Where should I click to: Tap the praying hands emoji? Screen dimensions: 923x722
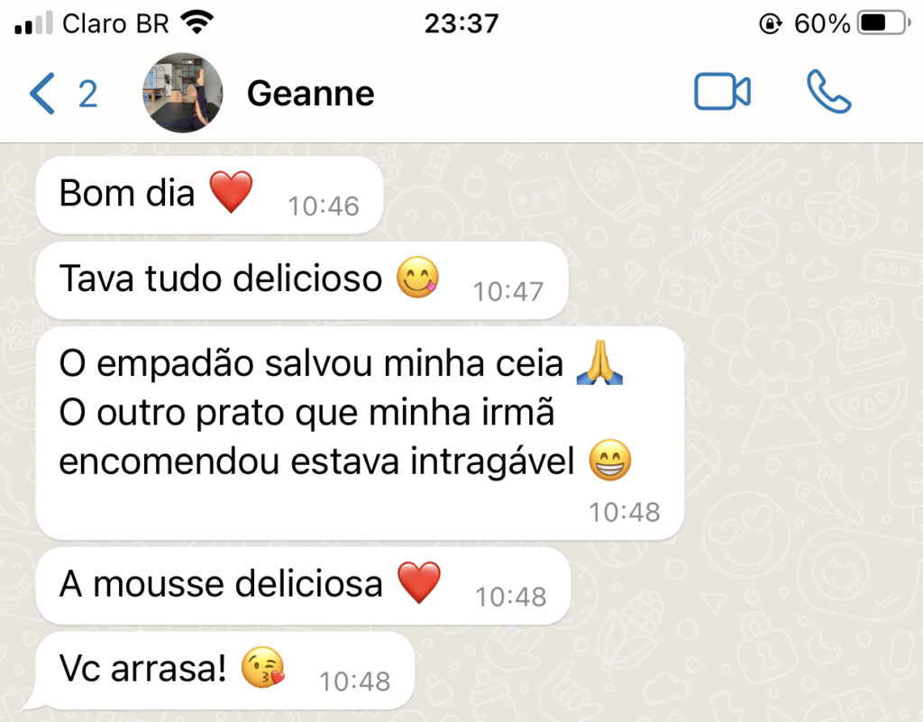click(599, 362)
